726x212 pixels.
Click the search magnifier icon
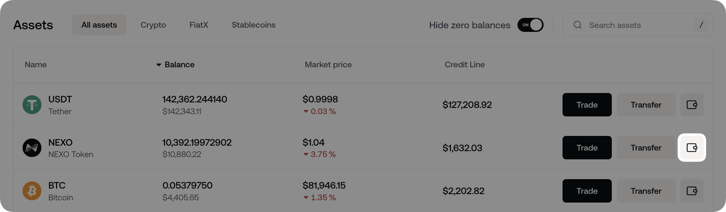click(x=578, y=25)
